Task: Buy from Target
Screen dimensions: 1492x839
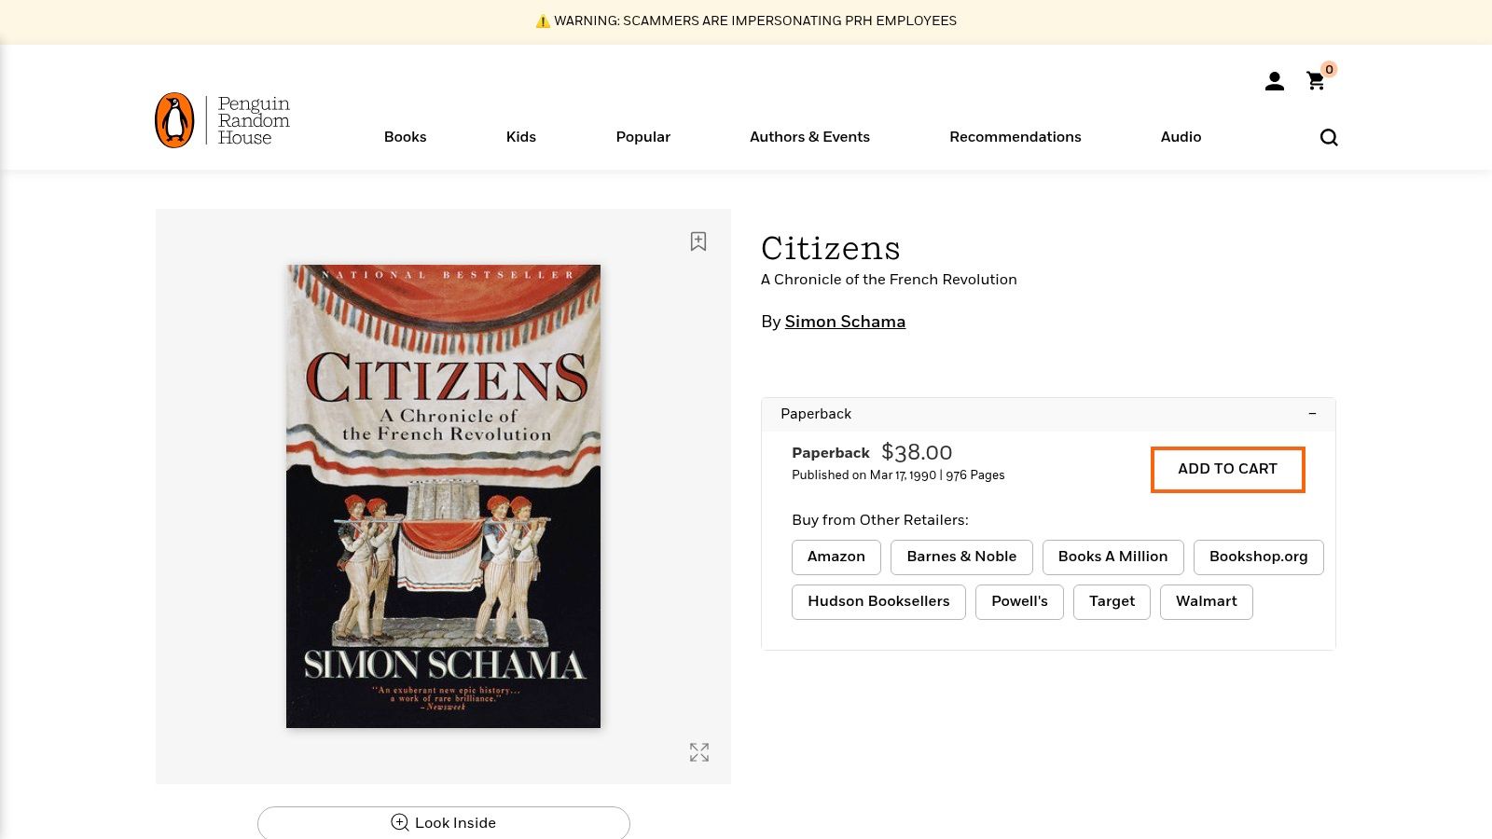Action: coord(1112,601)
